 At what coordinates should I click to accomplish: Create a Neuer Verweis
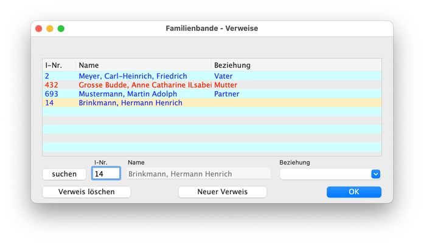point(222,192)
